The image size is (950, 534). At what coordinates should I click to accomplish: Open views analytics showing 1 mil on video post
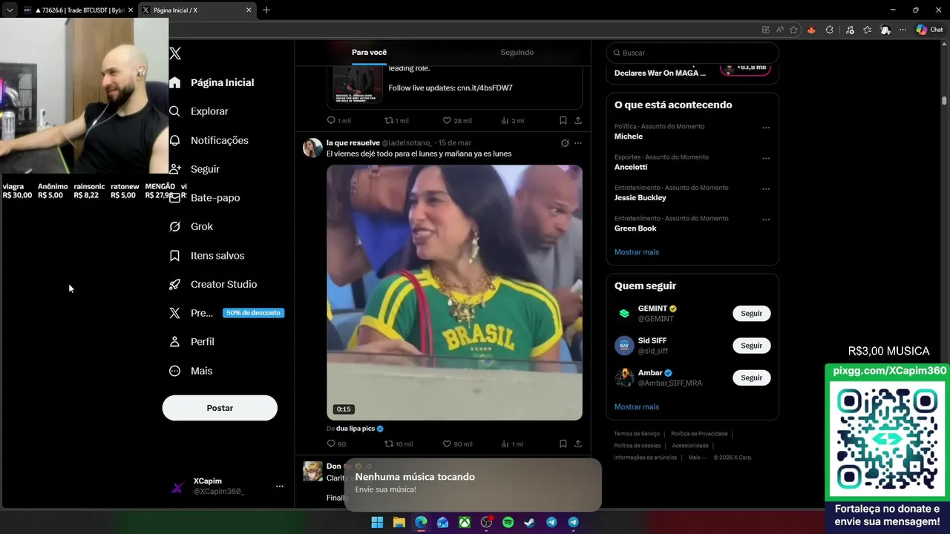(512, 444)
